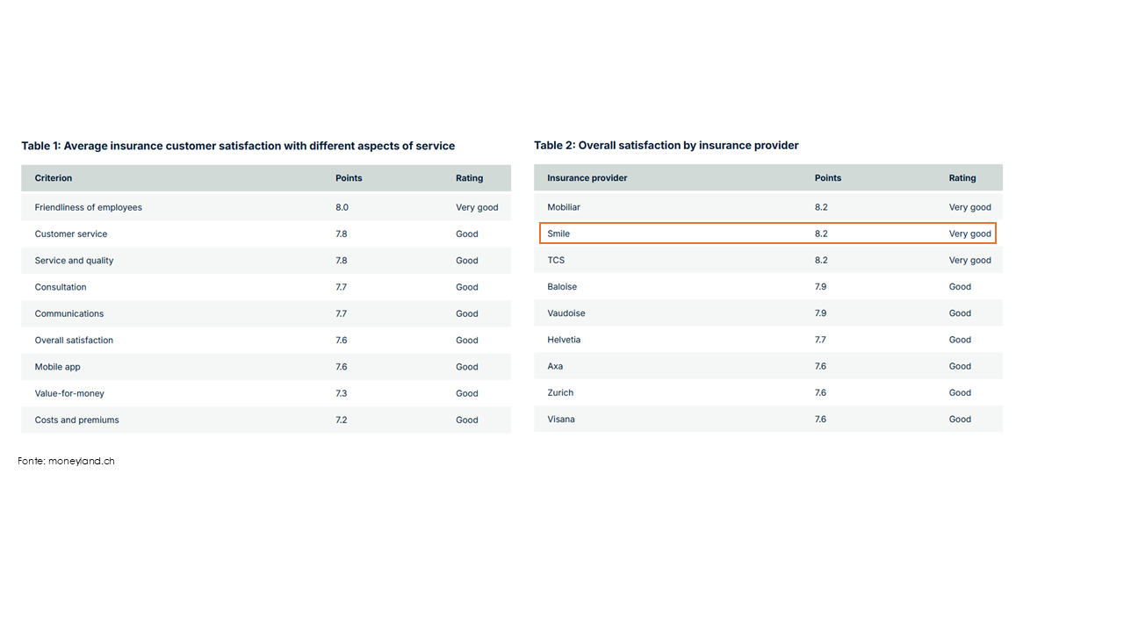
Task: Select the Helvetia provider cell
Action: pos(564,340)
